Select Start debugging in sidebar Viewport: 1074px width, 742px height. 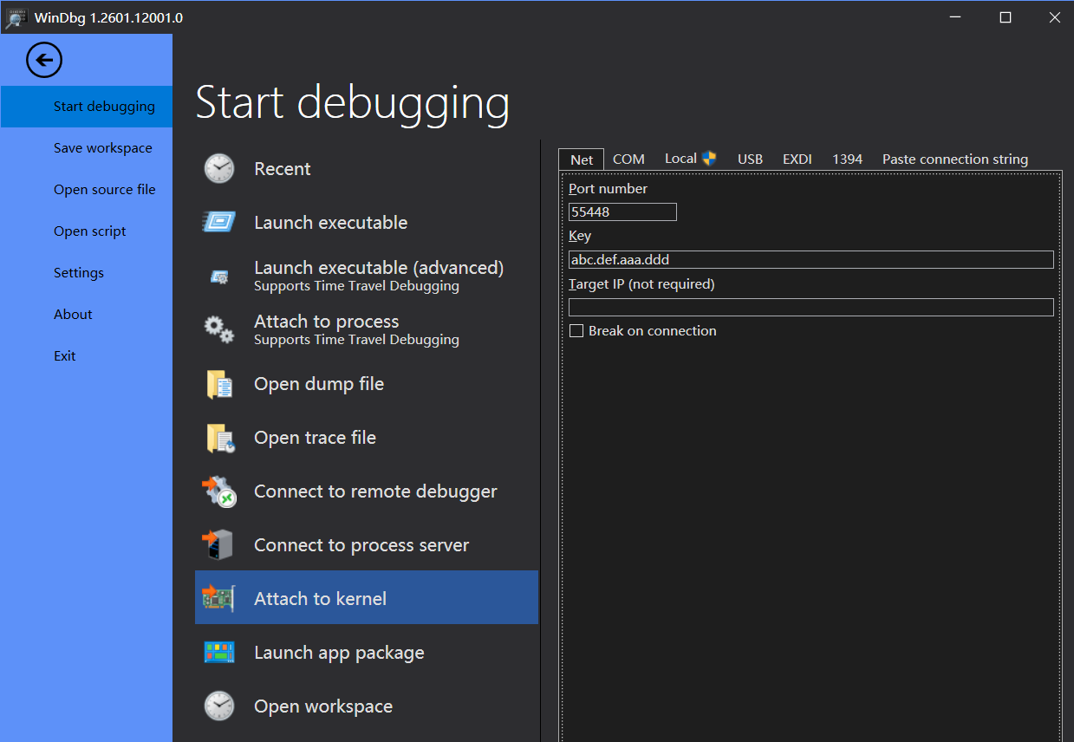point(87,107)
